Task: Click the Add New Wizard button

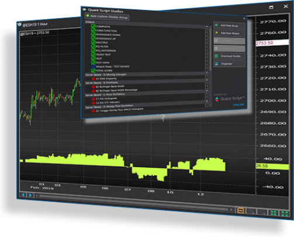Action: (229, 33)
